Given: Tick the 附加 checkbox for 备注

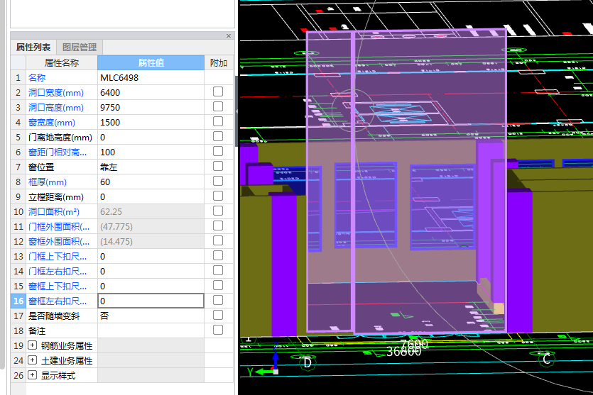Looking at the screenshot, I should click(218, 330).
